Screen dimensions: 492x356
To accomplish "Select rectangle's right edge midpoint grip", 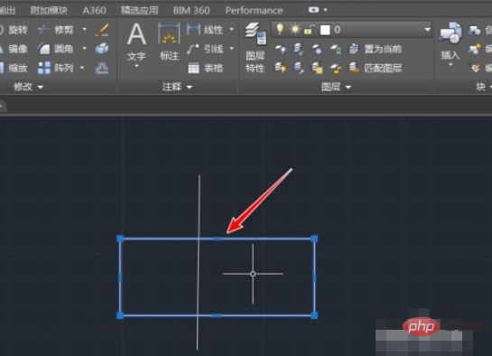I will tap(314, 277).
